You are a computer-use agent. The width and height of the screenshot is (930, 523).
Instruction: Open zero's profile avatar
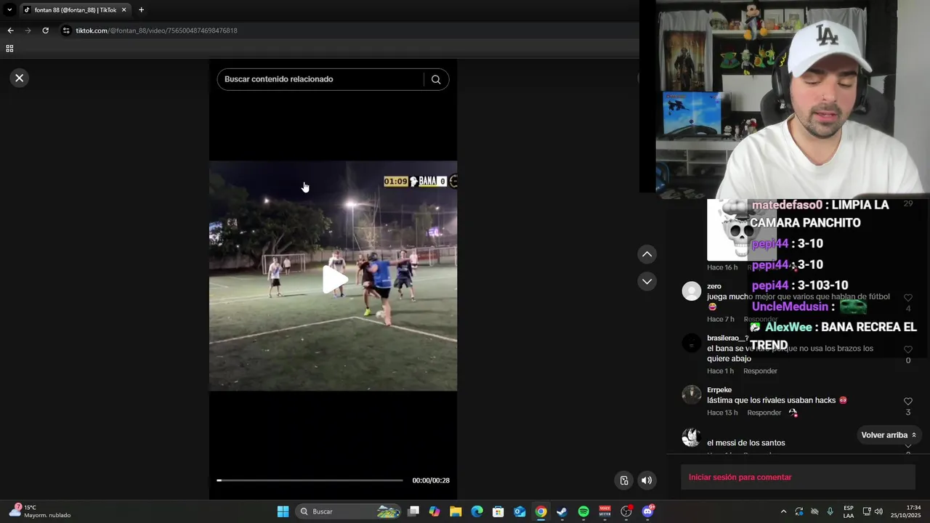pyautogui.click(x=692, y=291)
